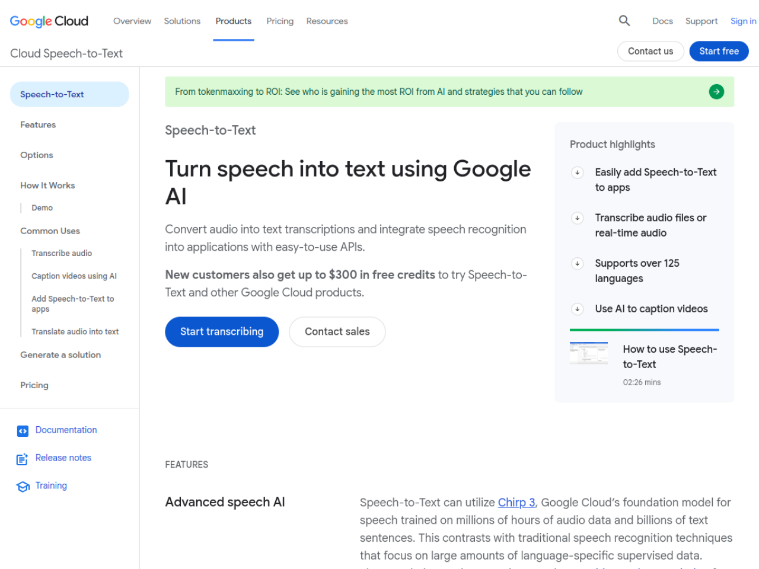Open the Support link

(x=701, y=21)
